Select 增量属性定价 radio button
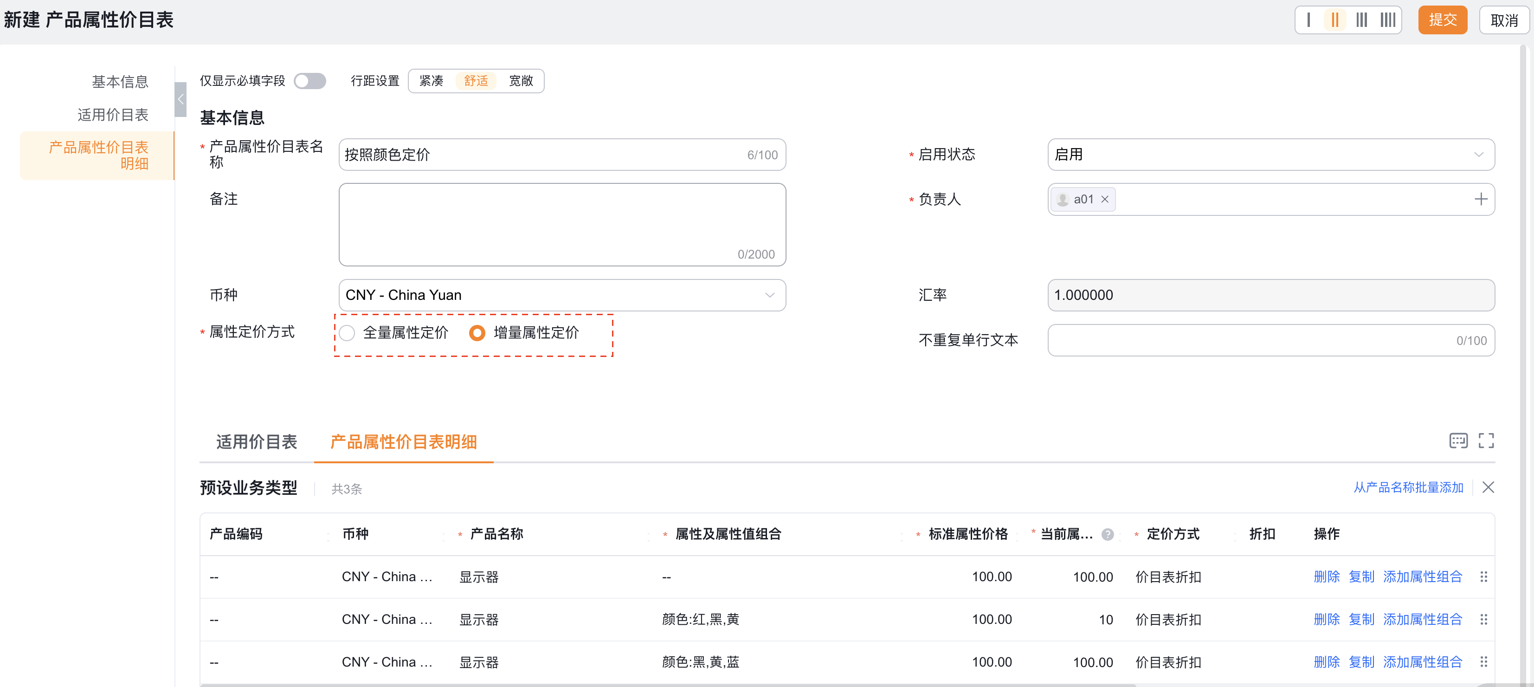The height and width of the screenshot is (687, 1534). click(477, 333)
